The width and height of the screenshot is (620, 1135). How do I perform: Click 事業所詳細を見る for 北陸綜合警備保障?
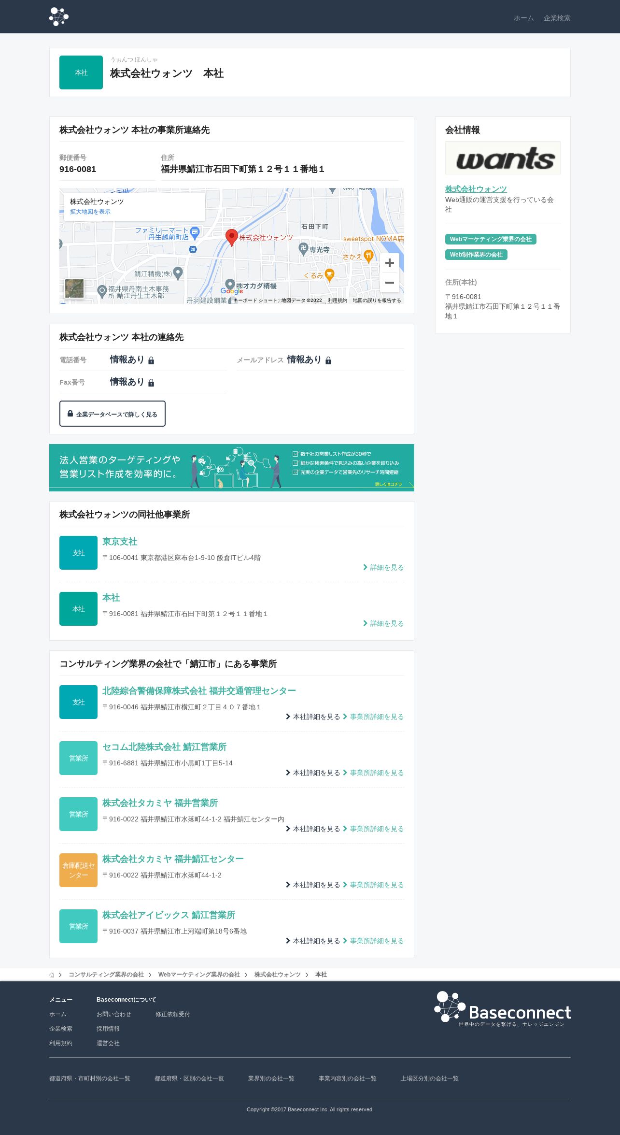tap(373, 717)
